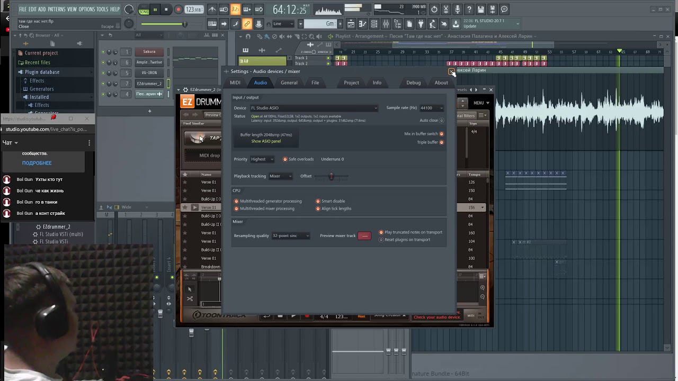Toggle Align tick lengths option
The width and height of the screenshot is (678, 381).
click(318, 208)
